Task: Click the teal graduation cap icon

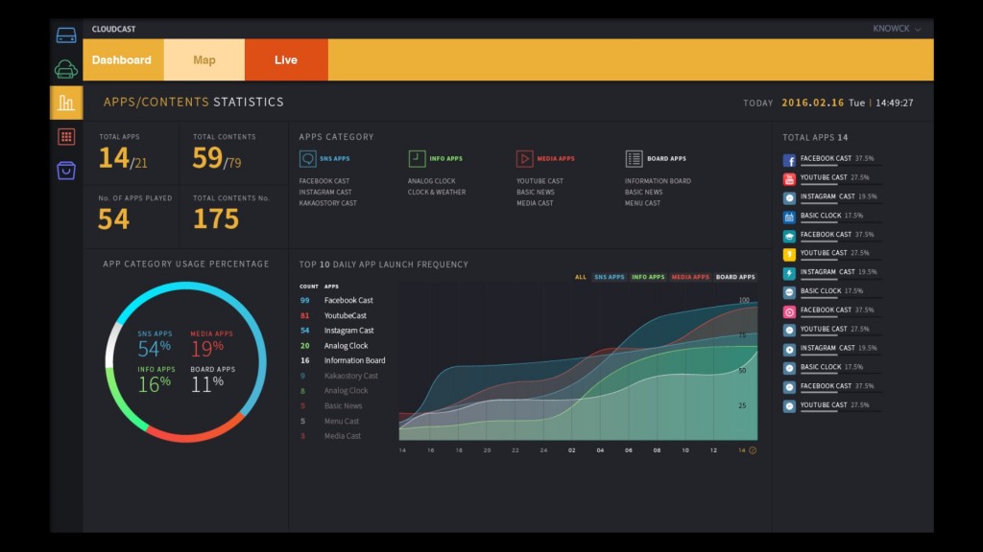Action: click(789, 236)
